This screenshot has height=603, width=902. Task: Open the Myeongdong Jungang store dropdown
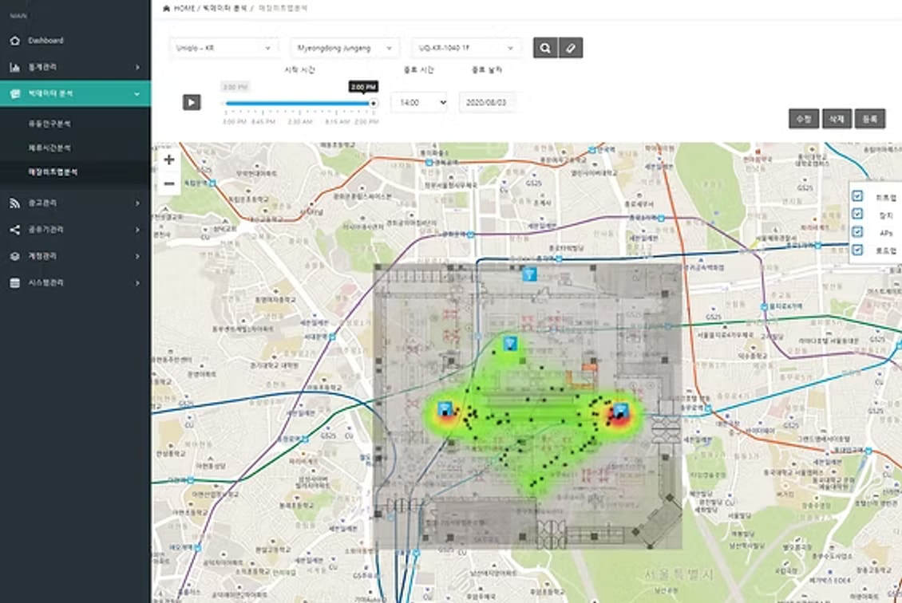click(345, 48)
